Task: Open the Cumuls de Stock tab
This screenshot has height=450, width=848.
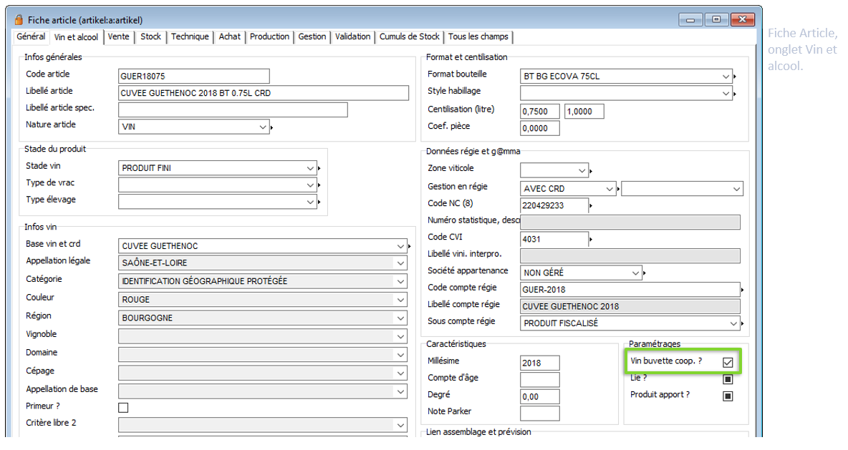Action: tap(410, 36)
